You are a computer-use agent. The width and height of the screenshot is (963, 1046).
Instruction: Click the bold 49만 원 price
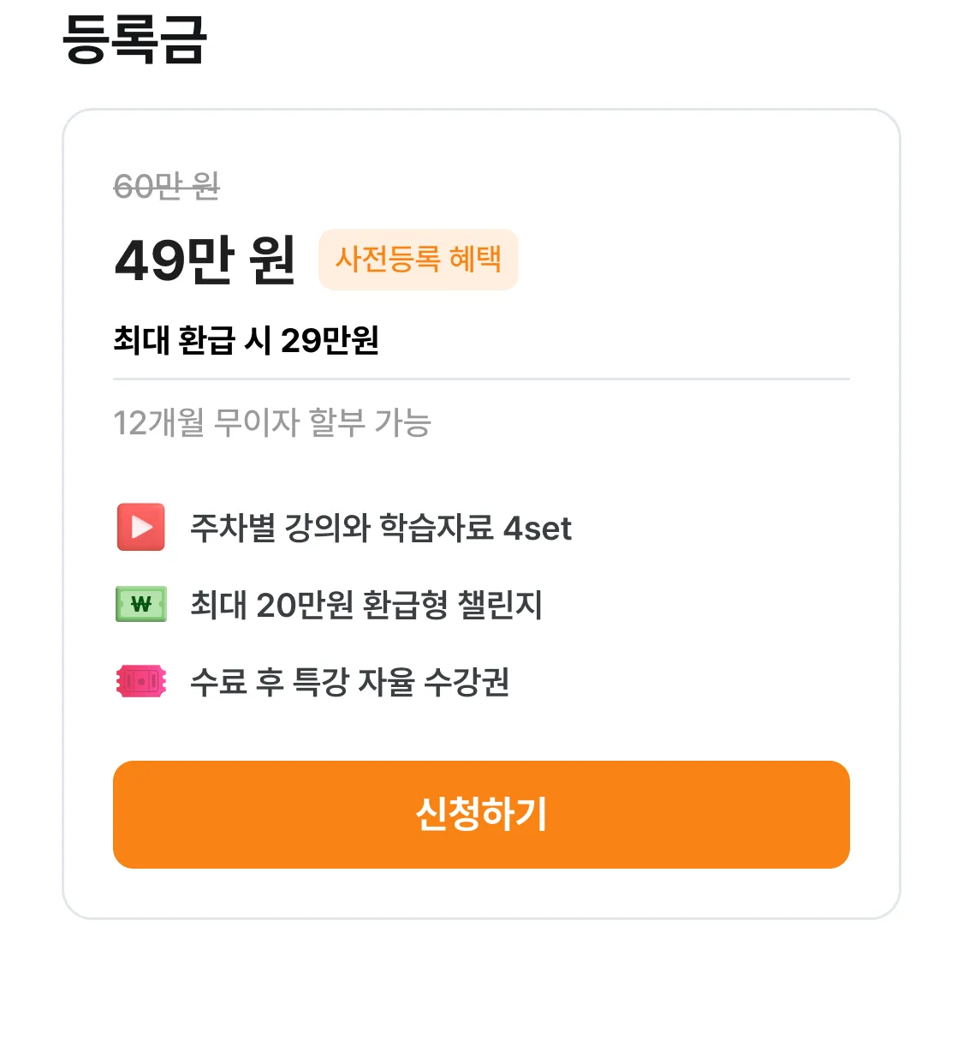coord(205,260)
